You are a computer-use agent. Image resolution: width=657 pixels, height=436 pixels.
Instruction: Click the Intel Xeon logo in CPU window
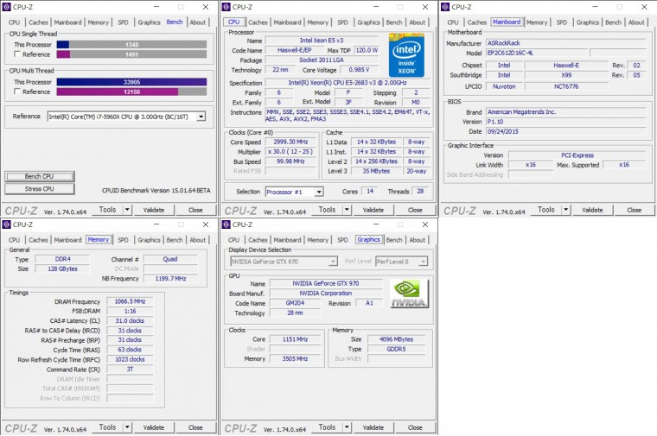pos(406,55)
